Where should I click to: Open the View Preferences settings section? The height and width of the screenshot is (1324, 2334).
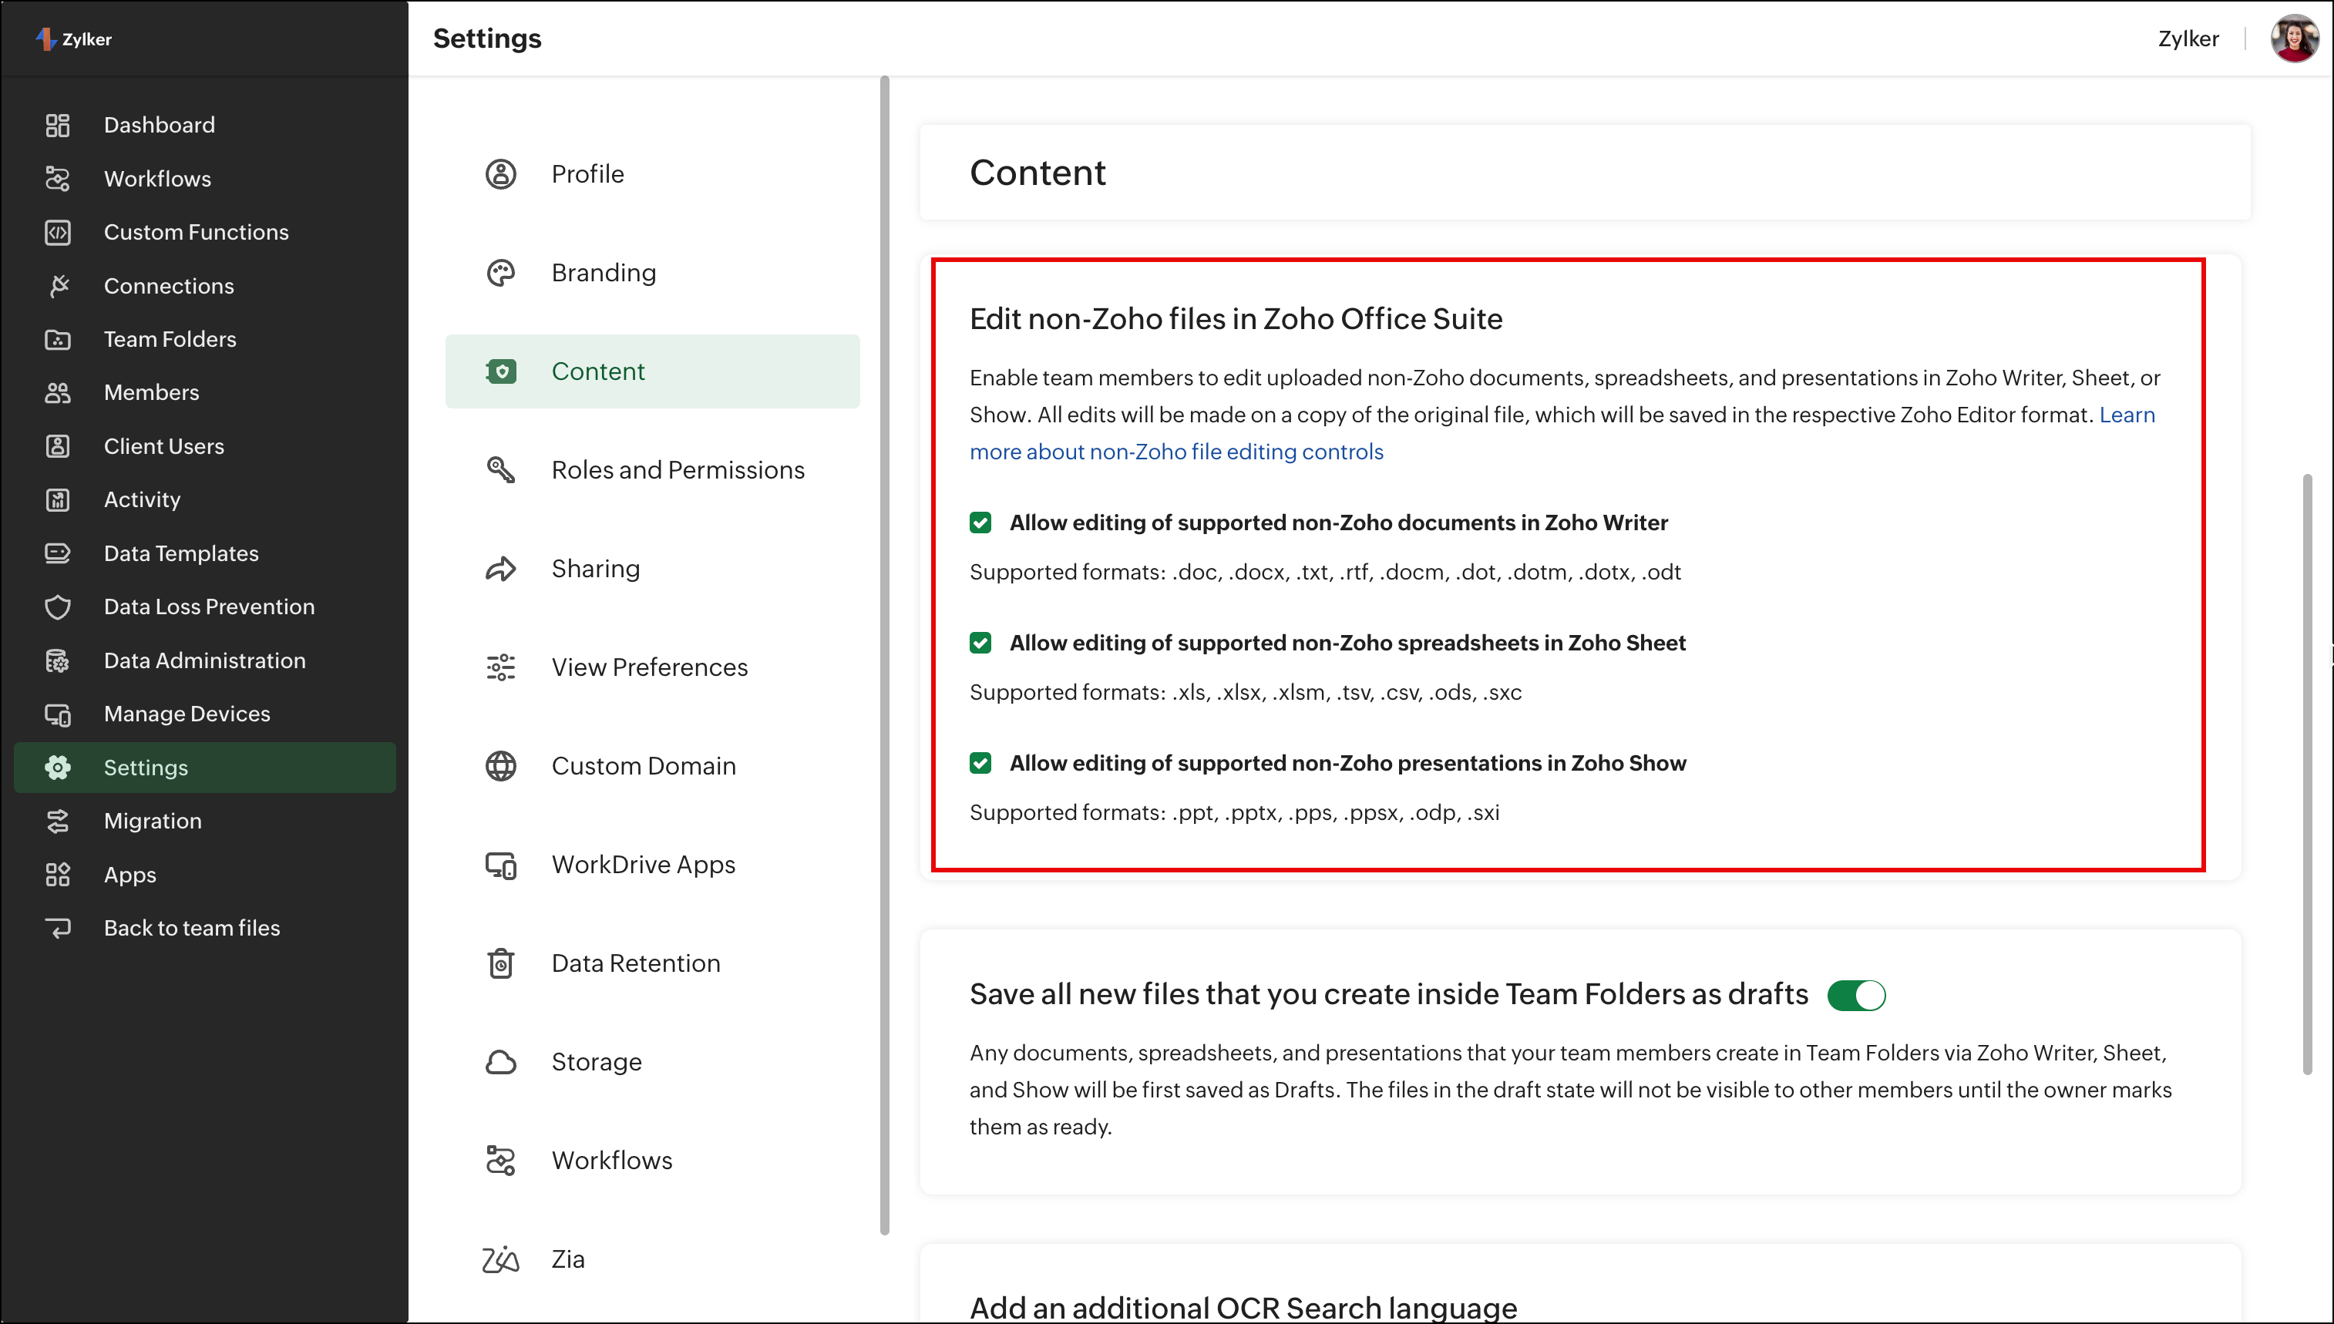click(649, 667)
